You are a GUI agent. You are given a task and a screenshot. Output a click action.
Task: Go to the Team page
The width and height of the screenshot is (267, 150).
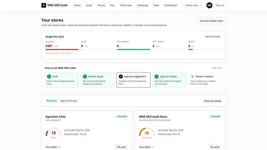pos(156,5)
